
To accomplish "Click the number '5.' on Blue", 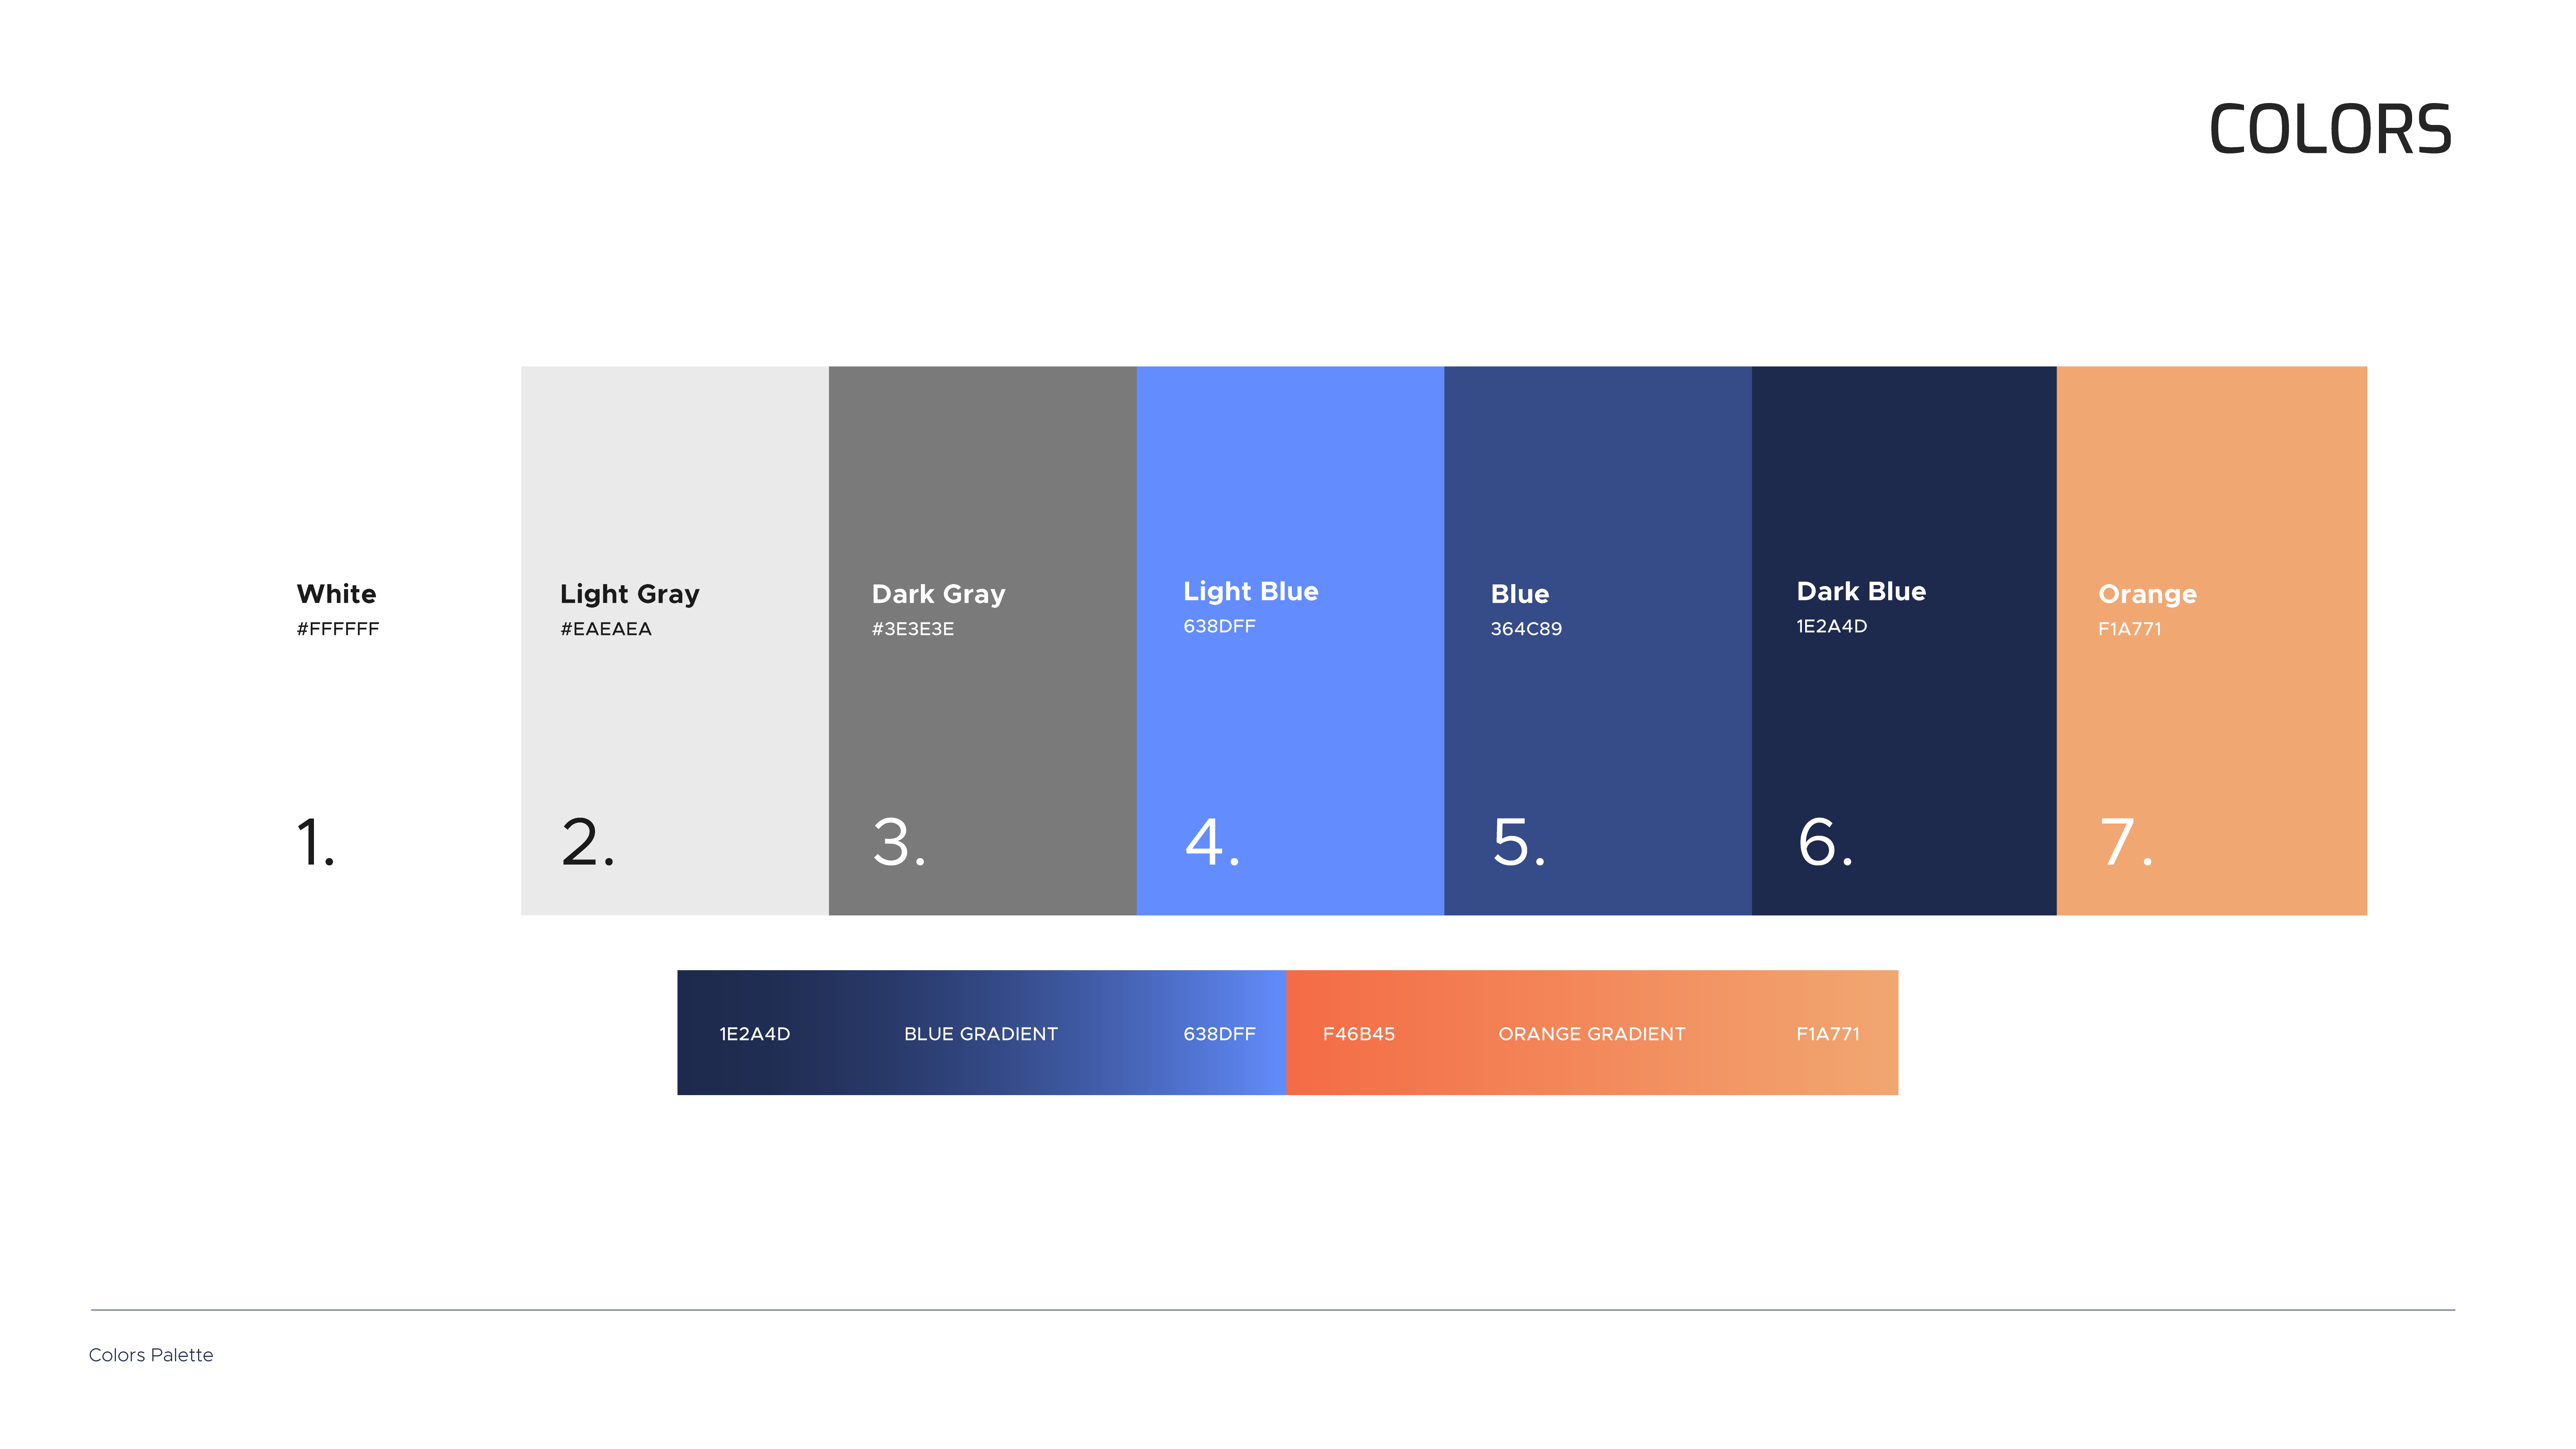I will pos(1519,842).
